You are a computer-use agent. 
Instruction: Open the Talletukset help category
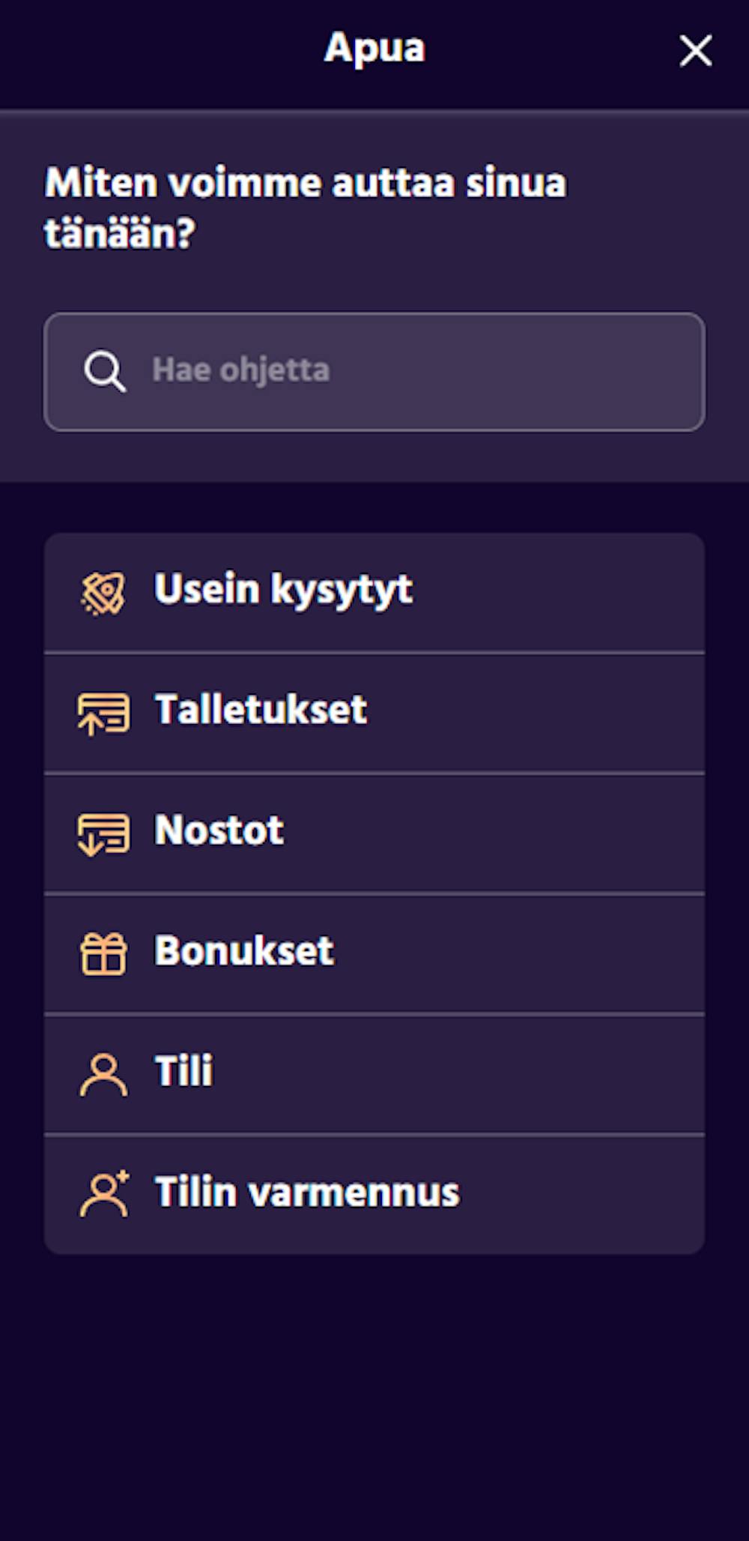[x=374, y=714]
